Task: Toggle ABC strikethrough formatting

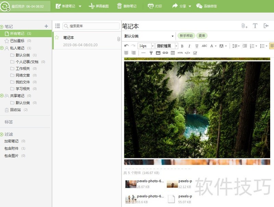Action: pos(204,46)
